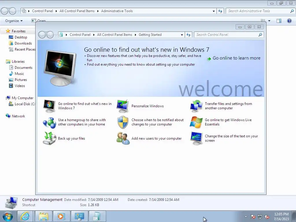296x222 pixels.
Task: Click Go online to get Windows Live Essentials
Action: click(228, 122)
